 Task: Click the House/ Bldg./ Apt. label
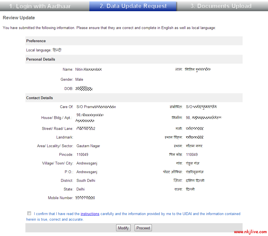point(57,118)
